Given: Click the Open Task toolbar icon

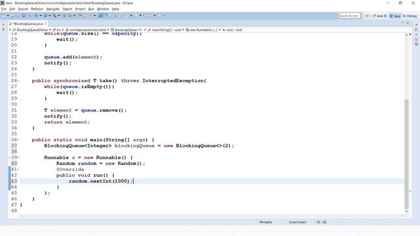Looking at the screenshot, I should (85, 16).
